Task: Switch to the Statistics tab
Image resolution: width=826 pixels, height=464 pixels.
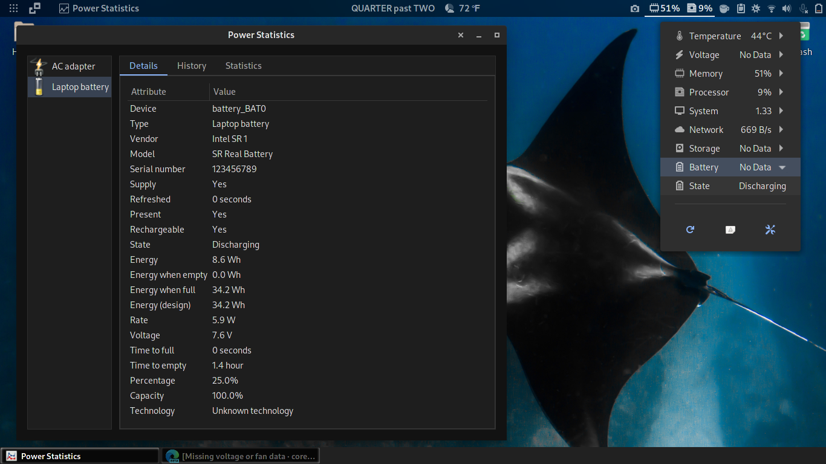Action: tap(244, 66)
